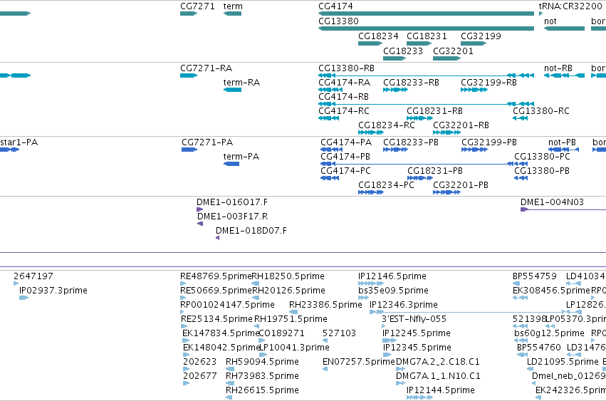Select the term-PA protein

pyautogui.click(x=231, y=164)
